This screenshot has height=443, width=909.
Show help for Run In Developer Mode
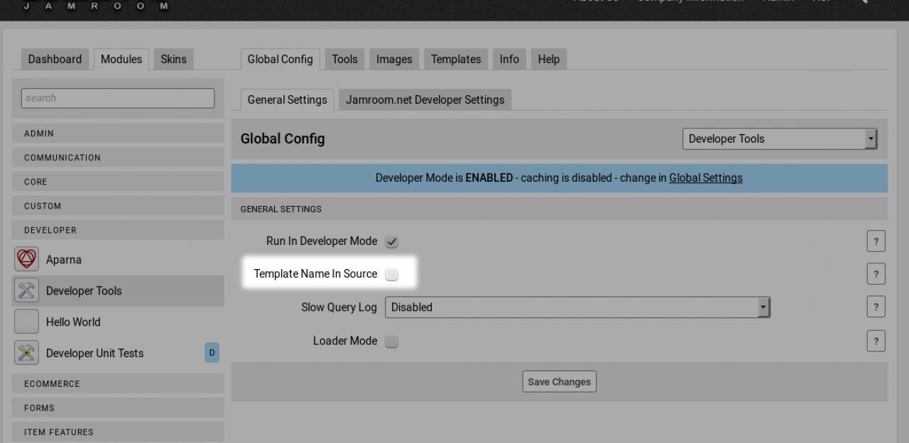tap(876, 241)
